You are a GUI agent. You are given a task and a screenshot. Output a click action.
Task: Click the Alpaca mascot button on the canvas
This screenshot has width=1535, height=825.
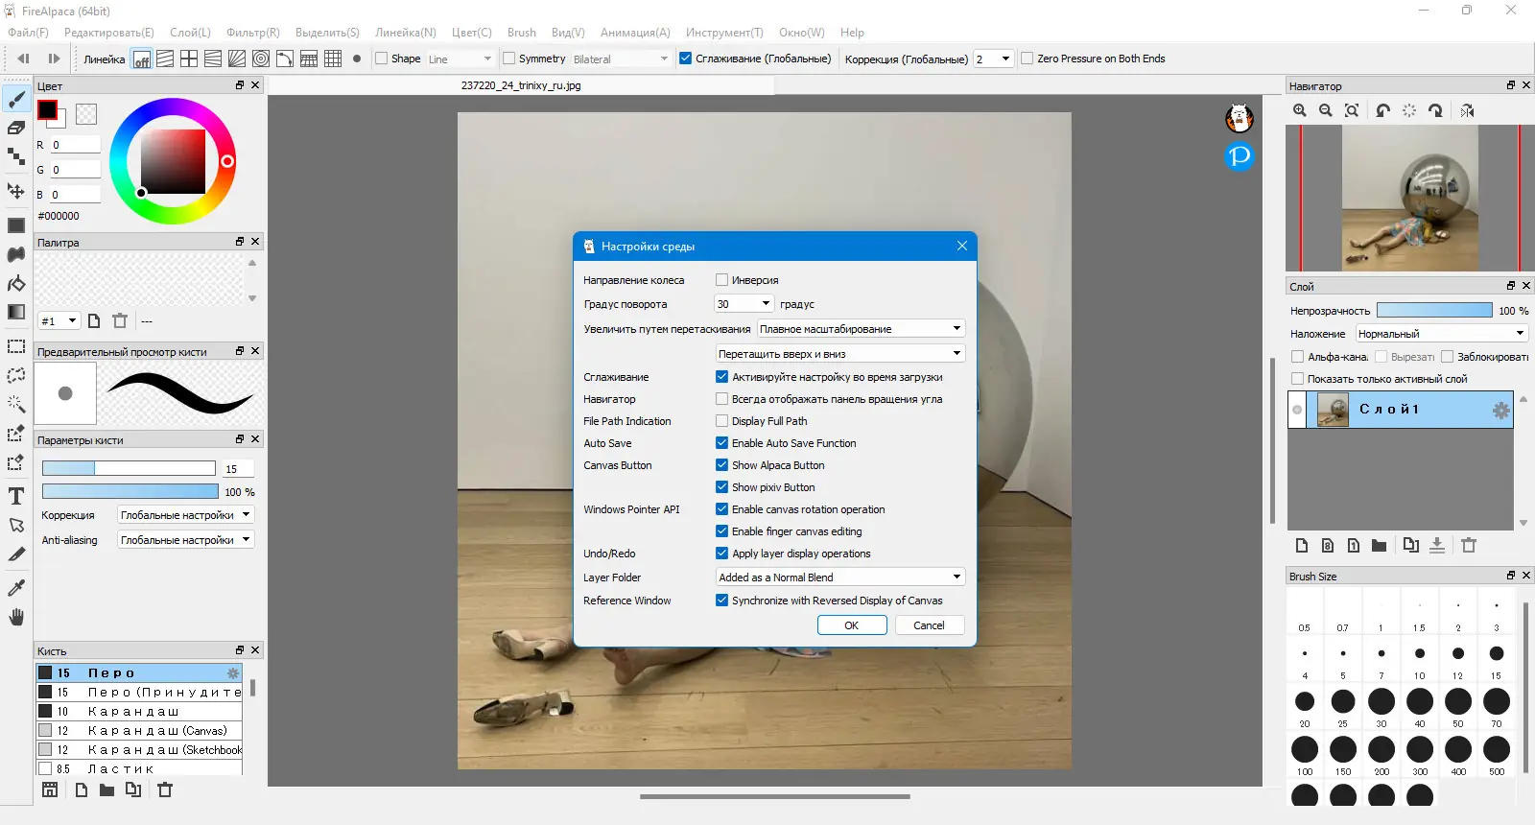1240,118
